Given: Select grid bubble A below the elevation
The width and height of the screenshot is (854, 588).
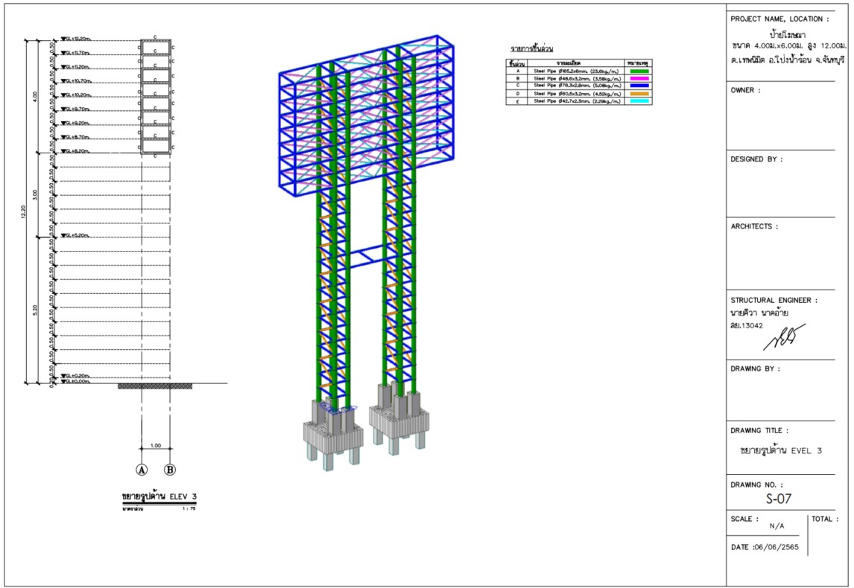Looking at the screenshot, I should (142, 470).
